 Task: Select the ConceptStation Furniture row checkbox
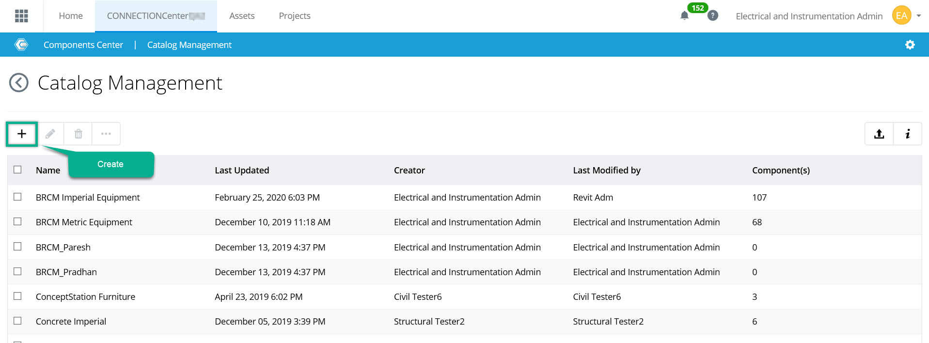(x=18, y=296)
